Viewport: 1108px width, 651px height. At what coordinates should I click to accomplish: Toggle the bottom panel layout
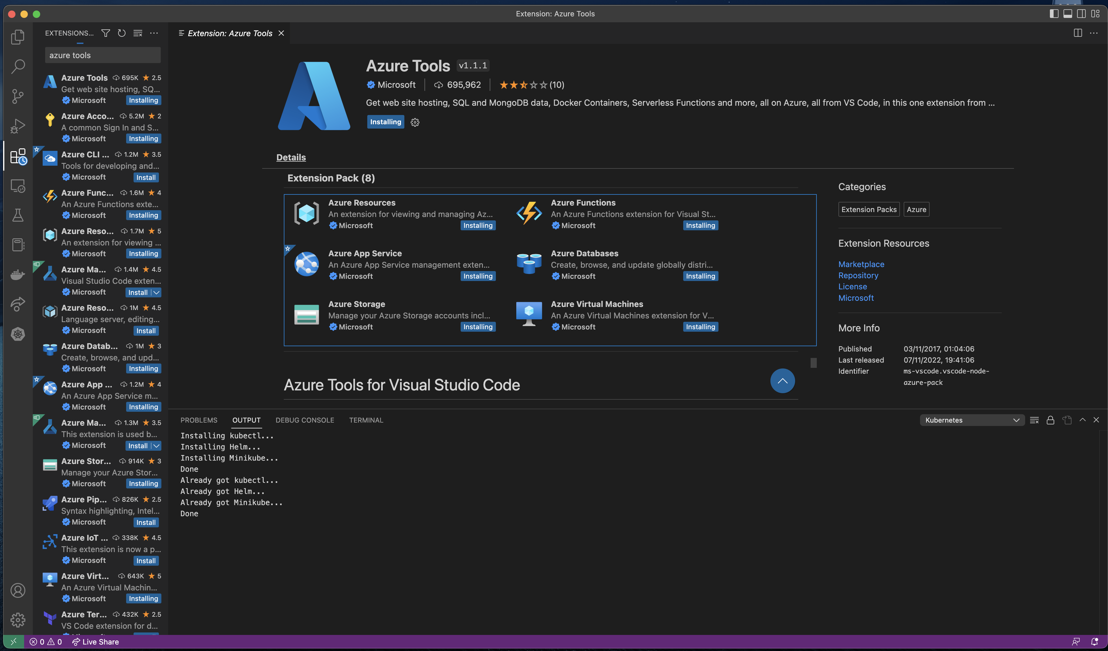pos(1067,14)
